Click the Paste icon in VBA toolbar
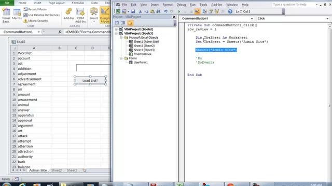Screen dimensions: 332x186 coord(152,11)
